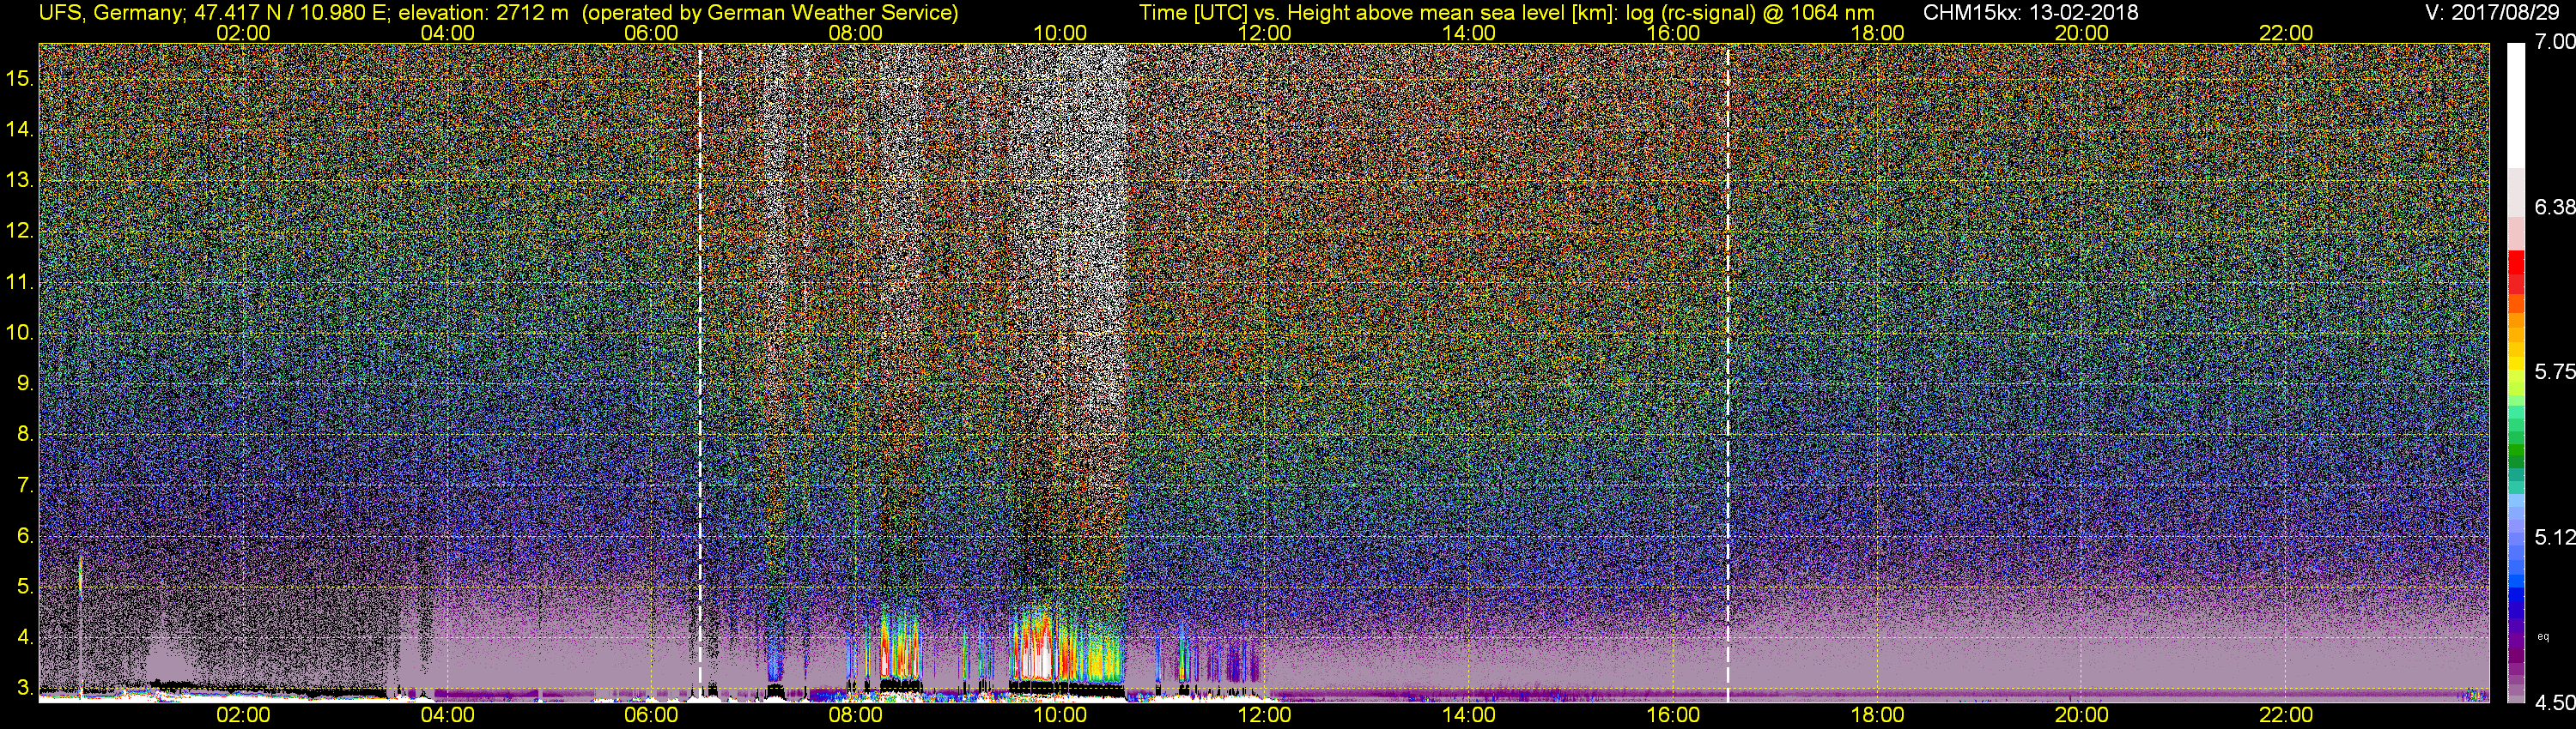Click the height axis label '9.'
Image resolution: width=2576 pixels, height=729 pixels.
[25, 383]
